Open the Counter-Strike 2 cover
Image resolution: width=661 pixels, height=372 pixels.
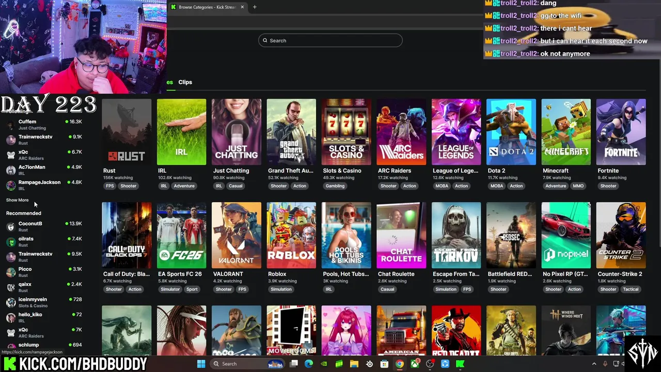(621, 235)
